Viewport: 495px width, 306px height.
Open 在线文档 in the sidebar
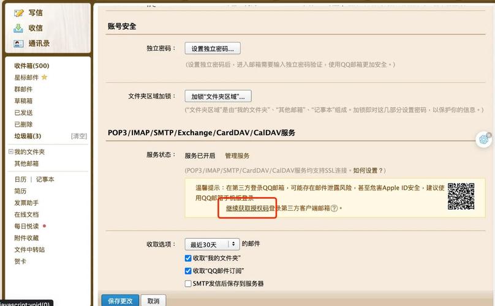pyautogui.click(x=26, y=215)
